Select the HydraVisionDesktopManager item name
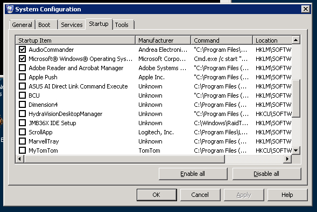317x212 pixels. pos(66,114)
